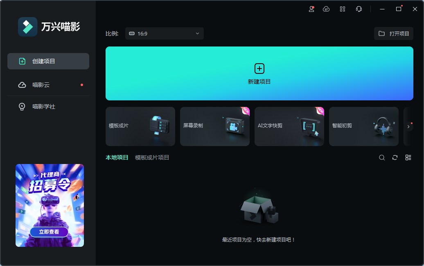Open the 16:9 aspect ratio dropdown

click(164, 33)
